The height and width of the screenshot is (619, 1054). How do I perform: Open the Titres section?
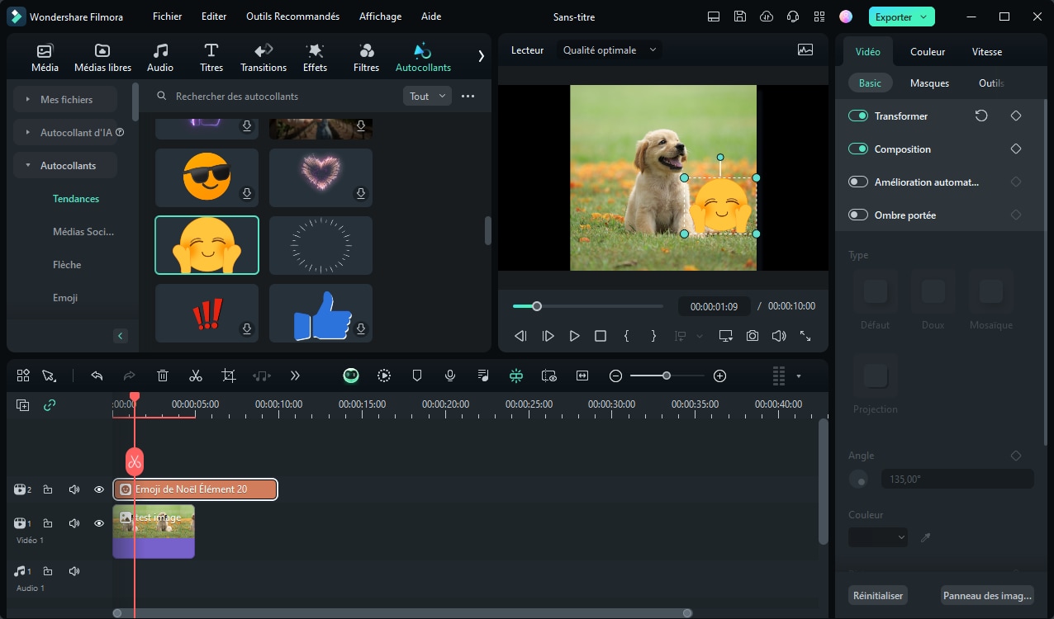point(211,58)
